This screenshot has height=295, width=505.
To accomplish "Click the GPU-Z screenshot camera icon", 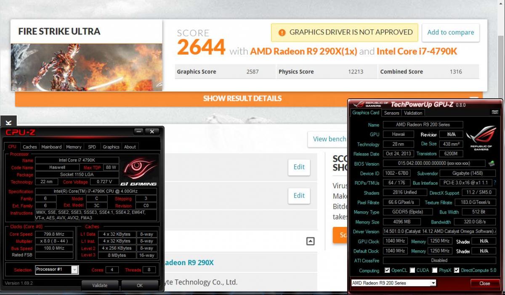I will click(x=494, y=113).
